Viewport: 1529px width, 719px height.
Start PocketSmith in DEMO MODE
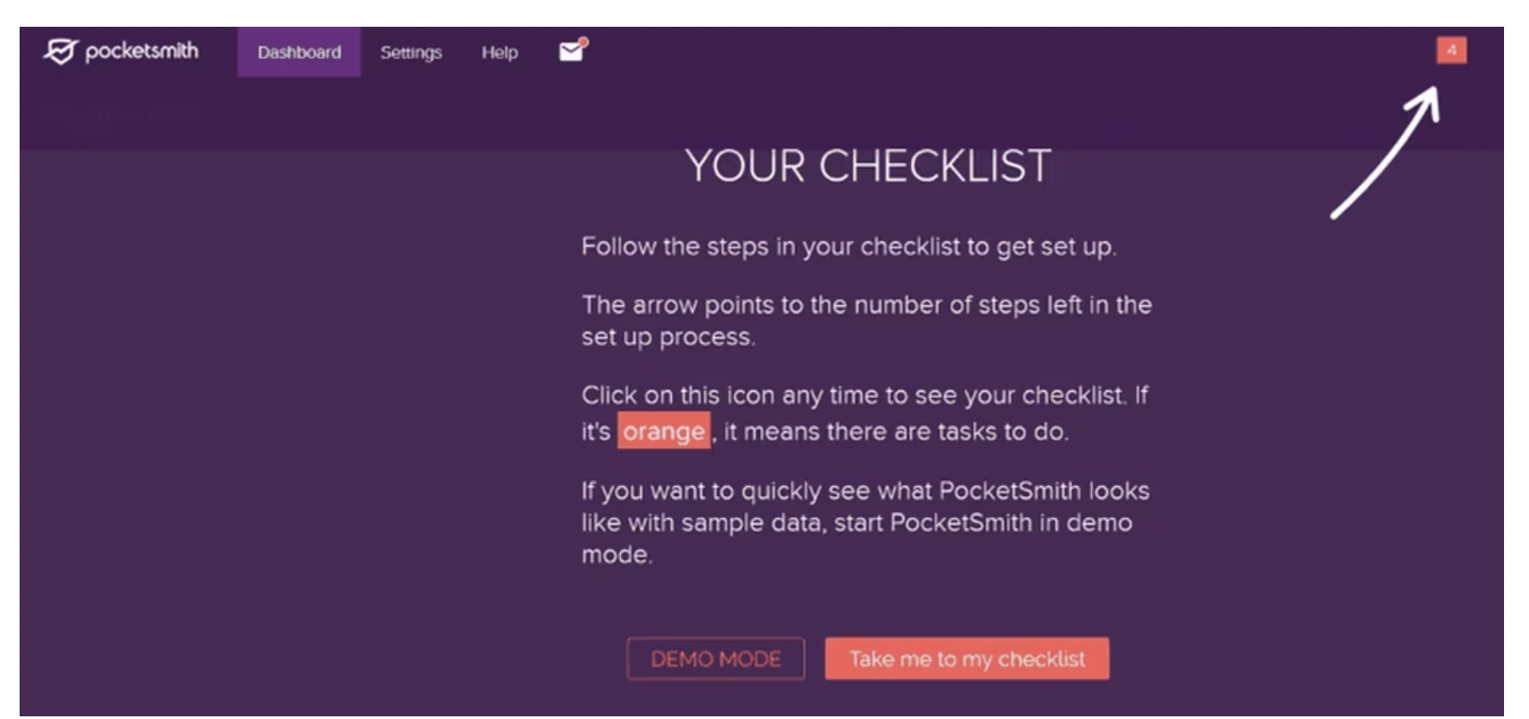715,658
